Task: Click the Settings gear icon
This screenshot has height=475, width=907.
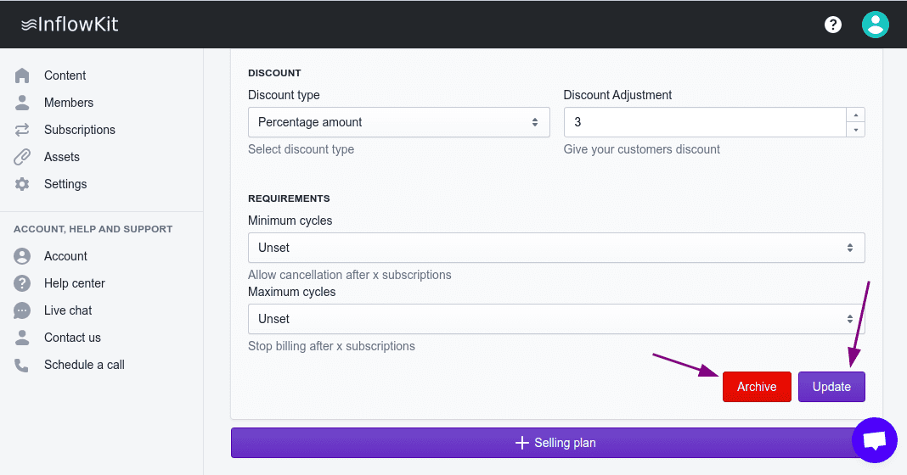Action: pos(23,184)
